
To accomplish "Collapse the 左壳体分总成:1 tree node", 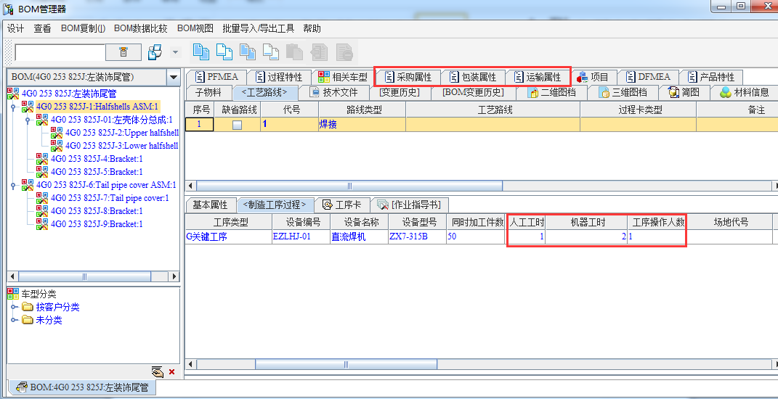I will 28,120.
